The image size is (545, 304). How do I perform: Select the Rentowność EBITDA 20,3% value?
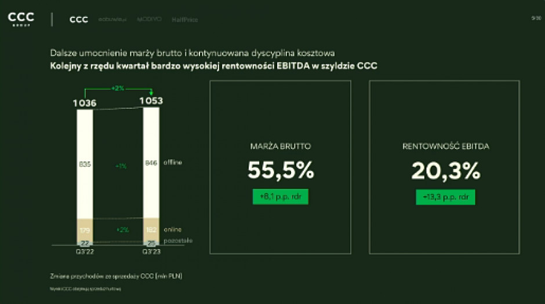[445, 170]
